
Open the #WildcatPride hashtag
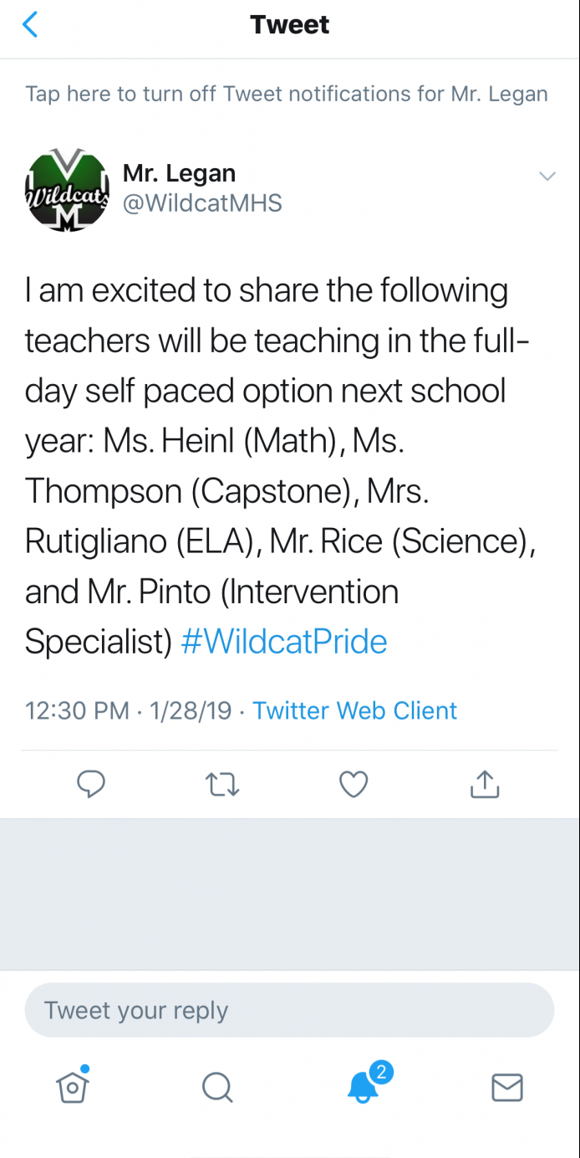(284, 642)
